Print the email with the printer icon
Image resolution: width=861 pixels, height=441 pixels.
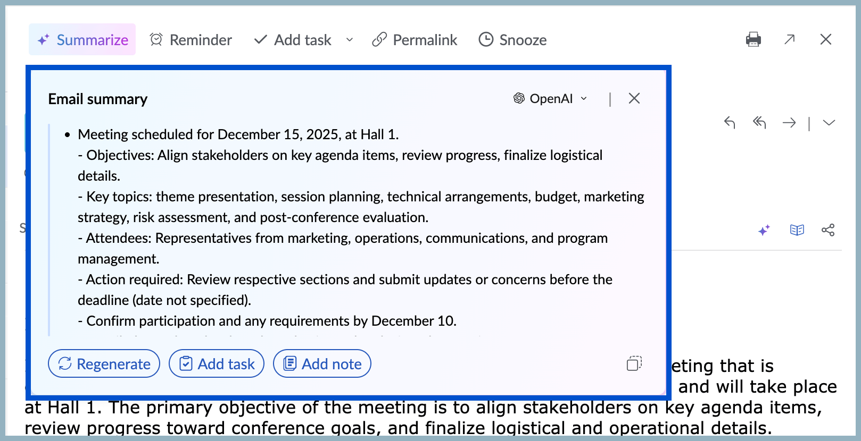(754, 39)
